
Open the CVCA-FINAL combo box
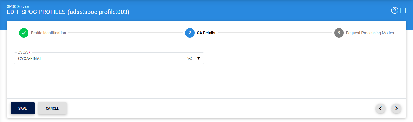[109, 58]
